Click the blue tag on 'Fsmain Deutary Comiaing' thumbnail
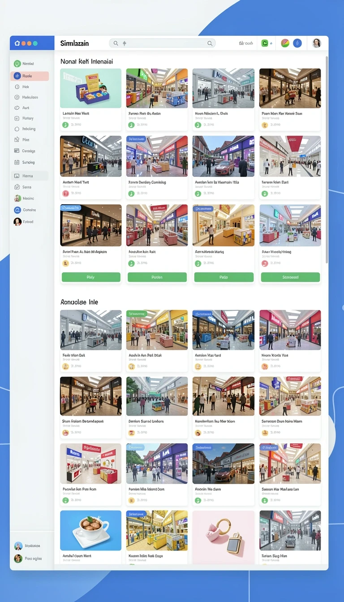Screen dimensions: 344x602 coord(137,139)
